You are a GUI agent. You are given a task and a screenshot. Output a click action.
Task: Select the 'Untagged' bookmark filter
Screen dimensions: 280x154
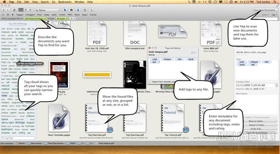coord(30,15)
